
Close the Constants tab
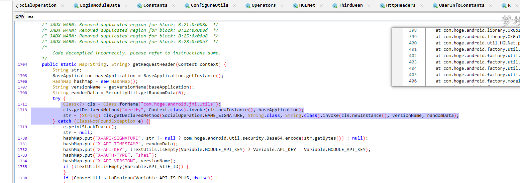pos(174,6)
